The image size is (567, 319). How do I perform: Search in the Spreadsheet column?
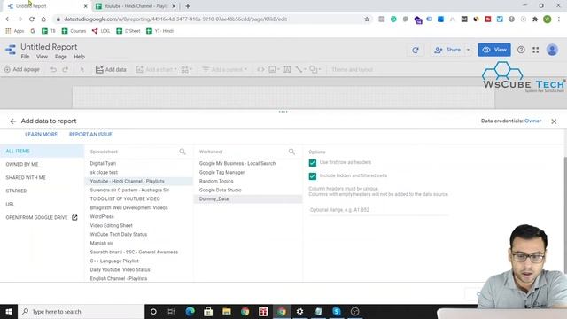tap(183, 152)
